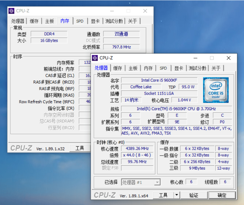Click the CPU-Z version logo in the back window
This screenshot has width=244, height=205.
coord(21,148)
